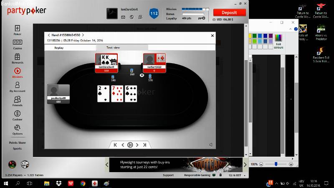Close the hand history replay panel
Viewport: 334px width, 188px height.
pos(213,36)
